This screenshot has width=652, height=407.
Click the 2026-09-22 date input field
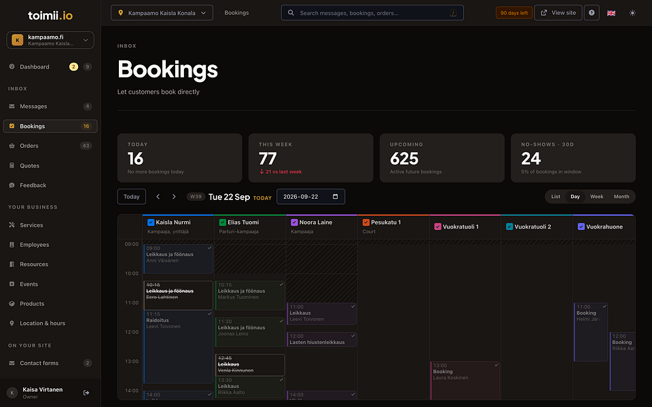click(310, 197)
